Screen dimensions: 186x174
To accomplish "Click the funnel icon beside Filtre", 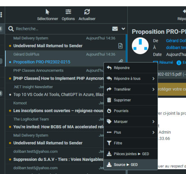I will pos(109,143).
